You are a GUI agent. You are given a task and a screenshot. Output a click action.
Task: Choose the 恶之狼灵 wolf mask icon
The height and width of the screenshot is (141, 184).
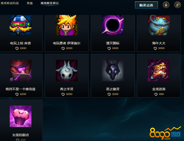click(x=113, y=70)
